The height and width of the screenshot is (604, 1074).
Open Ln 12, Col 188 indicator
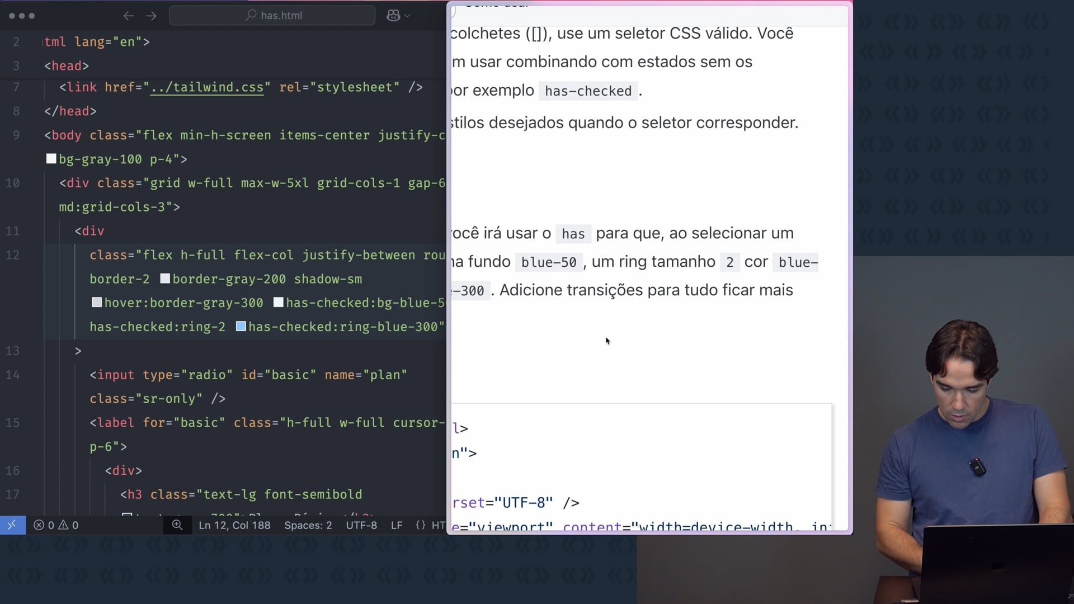coord(234,525)
